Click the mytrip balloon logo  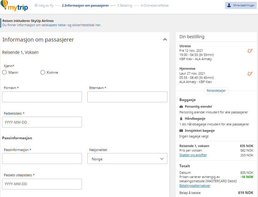click(x=14, y=6)
